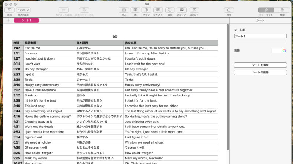Screen dimensions: 293x164
Task: Select the time cell "3:35"
Action: click(x=18, y=100)
